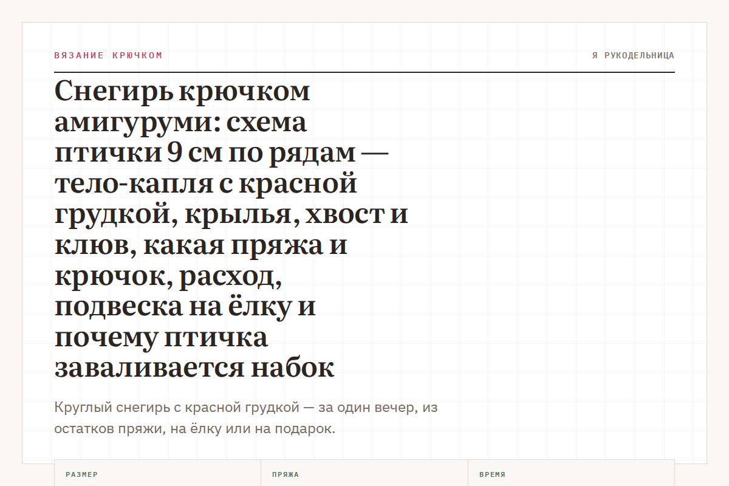The height and width of the screenshot is (486, 729).
Task: Select the ВРЕМЯ label
Action: (493, 474)
